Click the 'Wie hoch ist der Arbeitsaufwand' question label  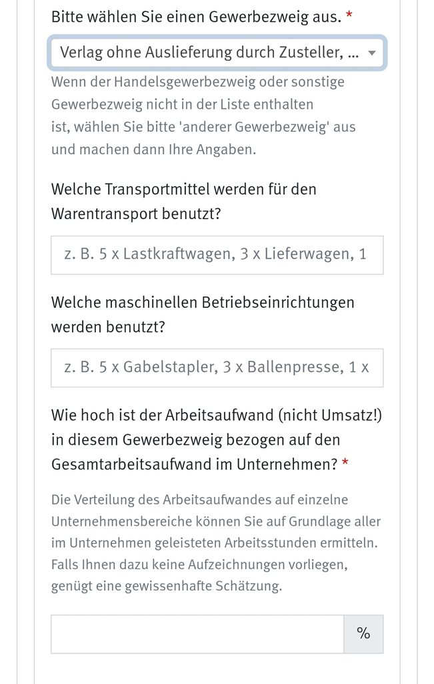pos(217,440)
